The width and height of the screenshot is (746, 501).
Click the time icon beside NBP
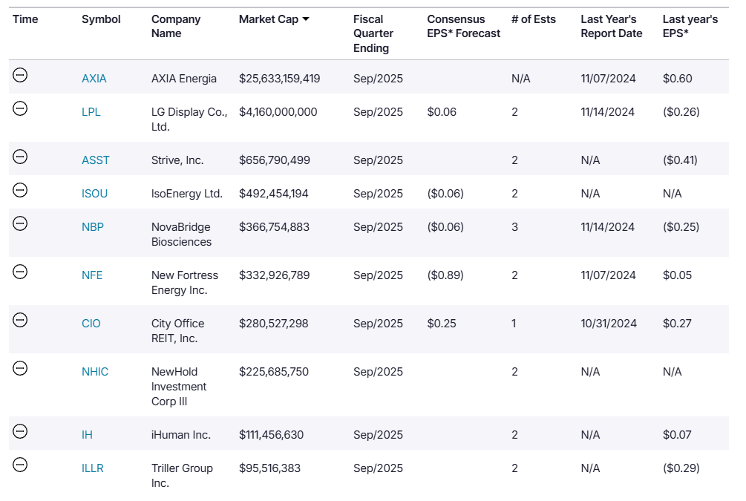(21, 223)
